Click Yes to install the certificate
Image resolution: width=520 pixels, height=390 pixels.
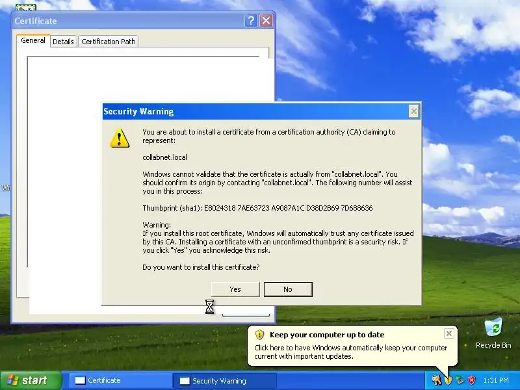(x=235, y=289)
